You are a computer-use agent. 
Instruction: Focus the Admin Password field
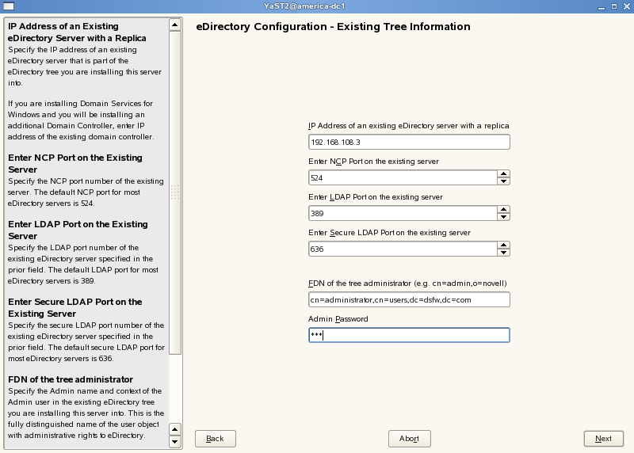click(408, 335)
